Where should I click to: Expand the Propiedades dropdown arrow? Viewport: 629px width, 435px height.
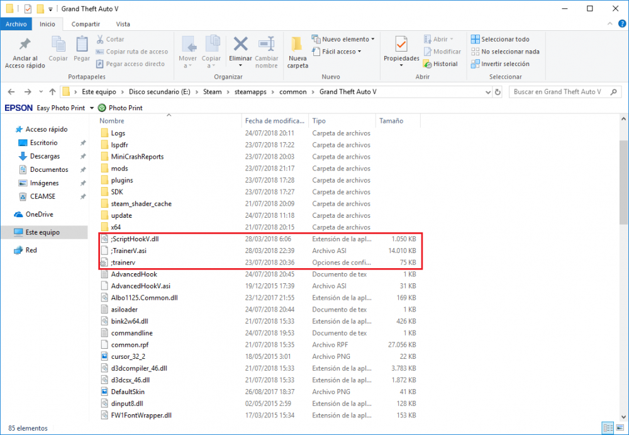pyautogui.click(x=401, y=65)
